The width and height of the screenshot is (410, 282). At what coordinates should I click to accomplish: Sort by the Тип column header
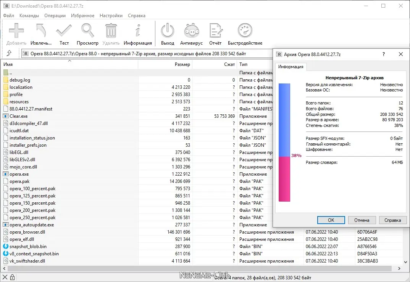pyautogui.click(x=255, y=64)
